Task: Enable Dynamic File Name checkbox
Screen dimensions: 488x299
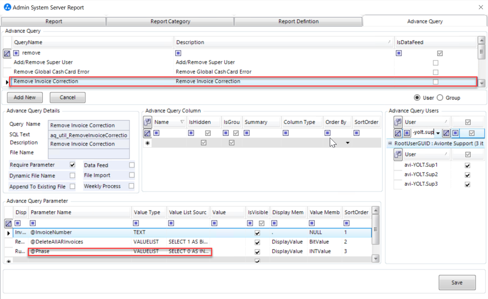Action: coord(73,176)
